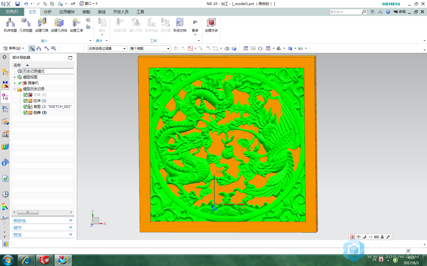
Task: Expand the 模型视图 tree node
Action: pos(15,77)
